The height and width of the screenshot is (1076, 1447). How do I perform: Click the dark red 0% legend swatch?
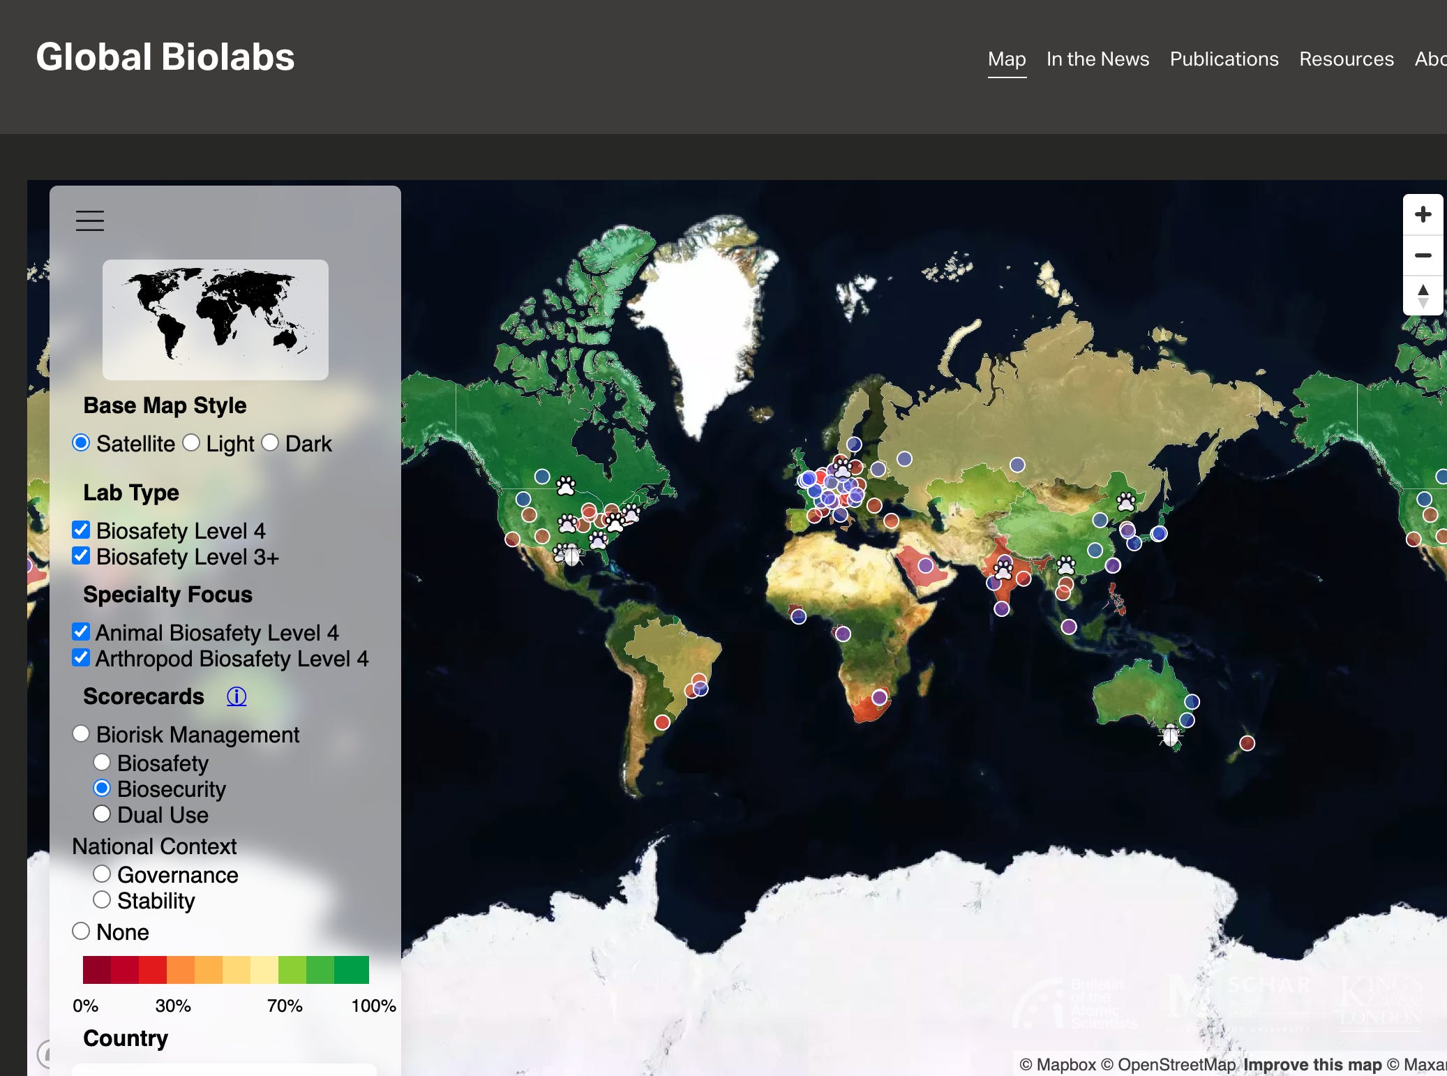pyautogui.click(x=96, y=970)
